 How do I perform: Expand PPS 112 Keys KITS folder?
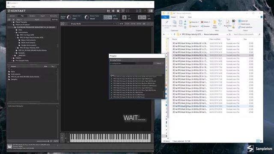[16, 35]
